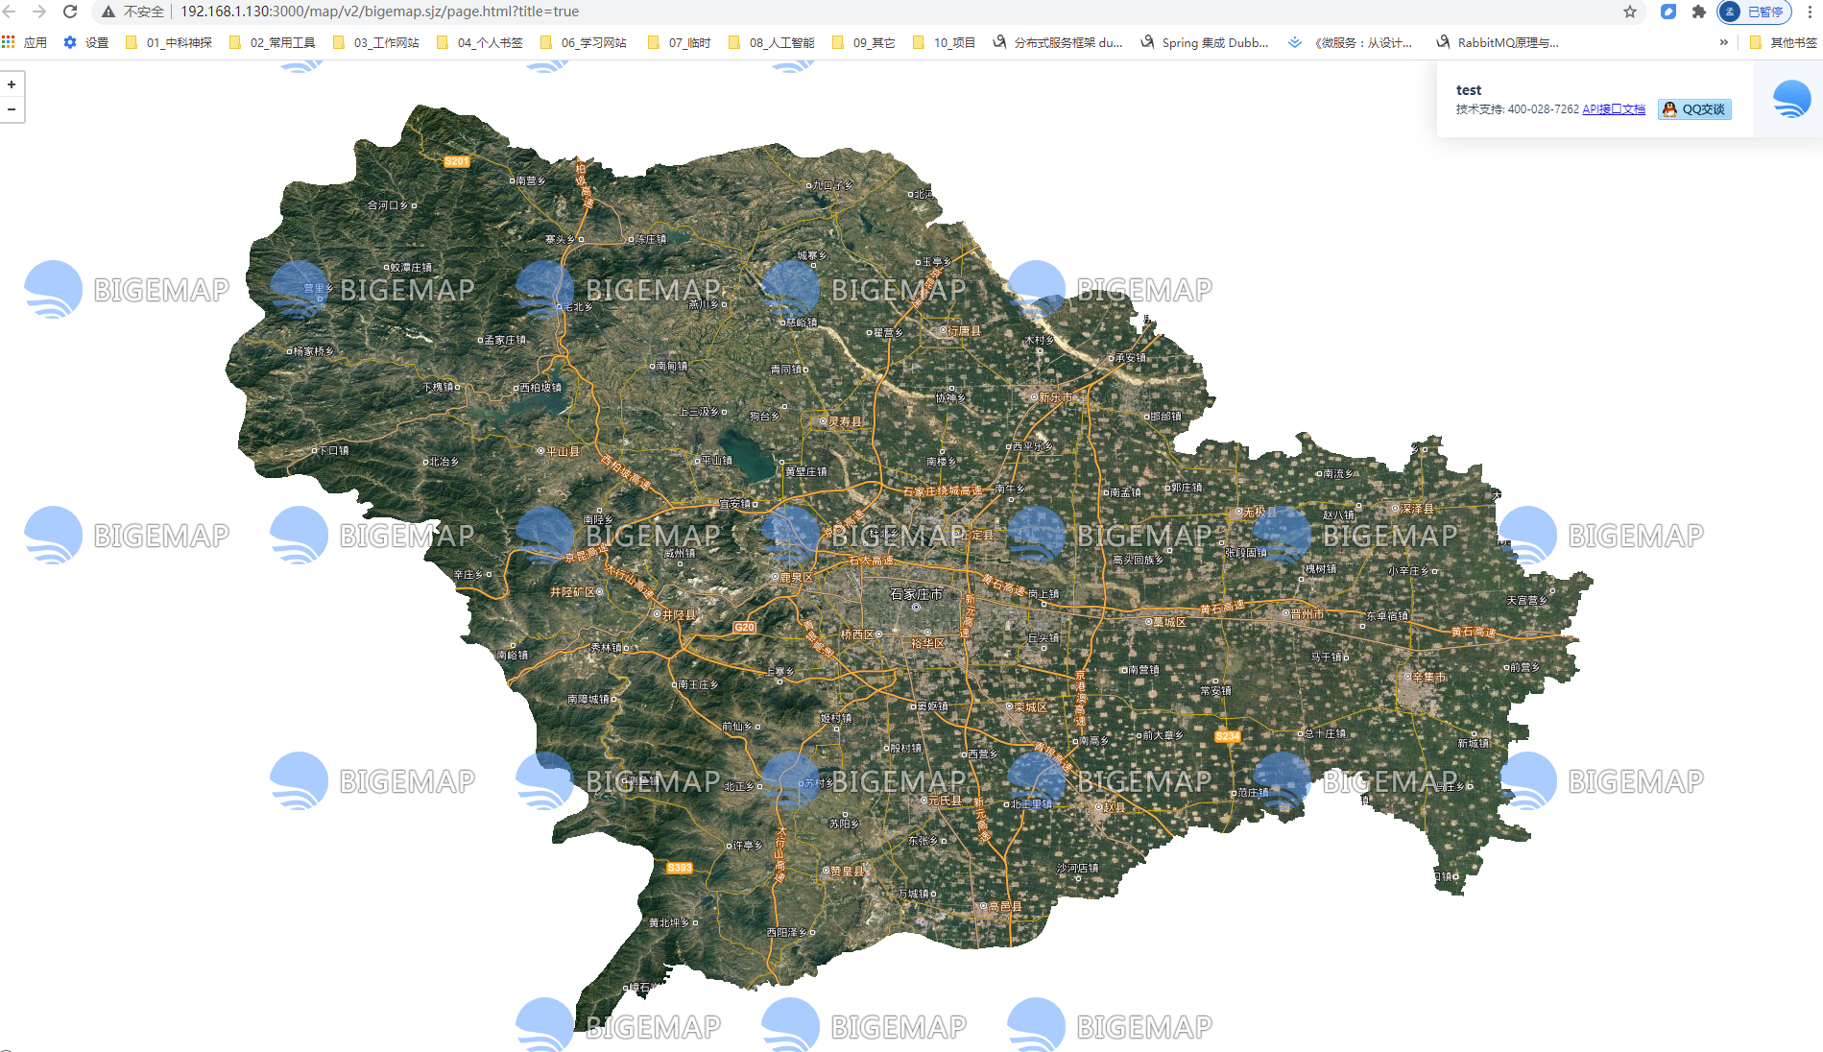Click the 井陉矿区 label on the map
Image resolution: width=1823 pixels, height=1052 pixels.
pos(572,592)
